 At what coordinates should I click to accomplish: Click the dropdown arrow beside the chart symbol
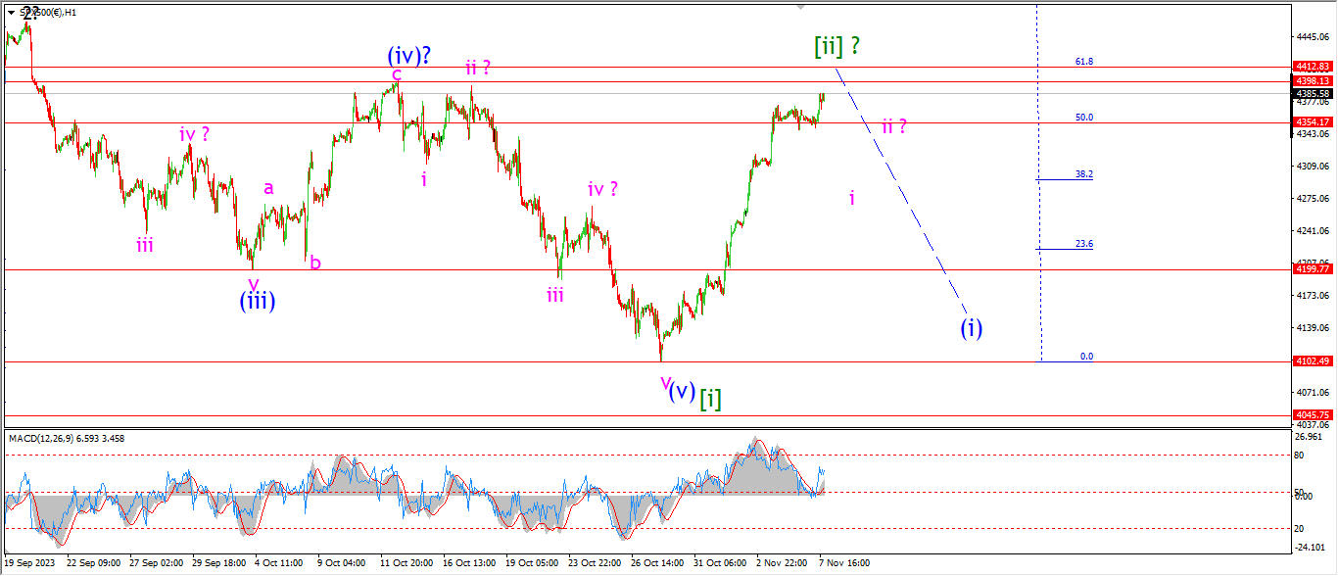coord(11,13)
